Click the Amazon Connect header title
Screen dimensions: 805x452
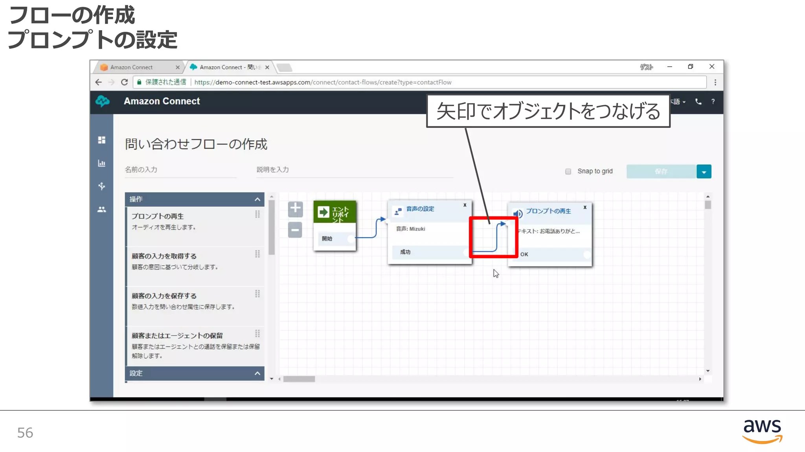click(162, 101)
